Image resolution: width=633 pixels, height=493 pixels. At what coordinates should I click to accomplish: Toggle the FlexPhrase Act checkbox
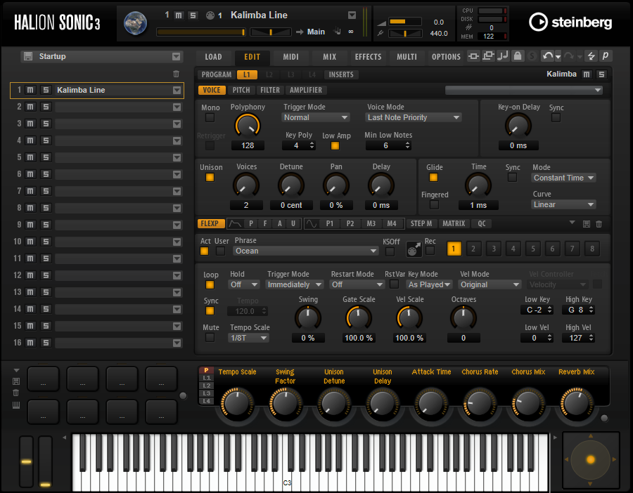[205, 251]
